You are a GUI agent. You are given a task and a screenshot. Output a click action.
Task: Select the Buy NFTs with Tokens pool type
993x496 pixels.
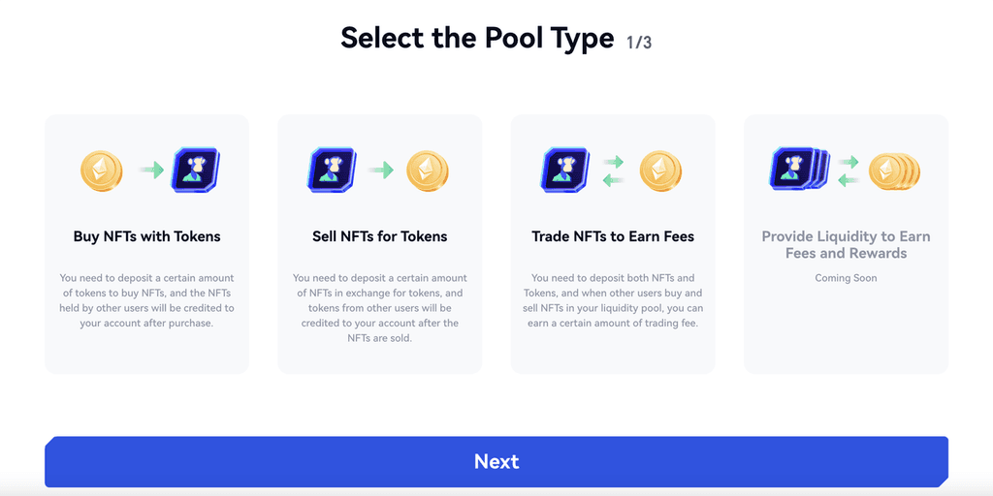tap(147, 236)
